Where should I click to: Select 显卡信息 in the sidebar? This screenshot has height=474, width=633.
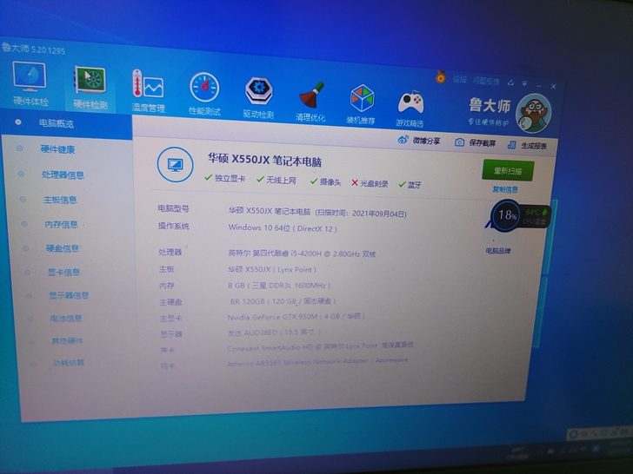pos(63,272)
